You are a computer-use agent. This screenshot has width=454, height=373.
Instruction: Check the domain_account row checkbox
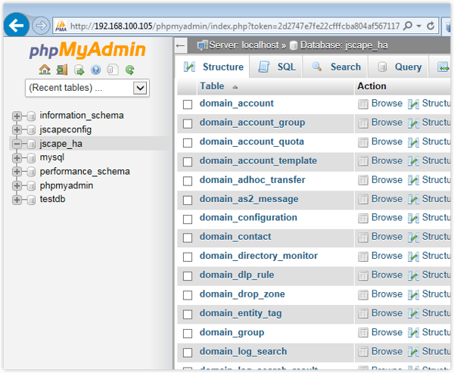[x=188, y=104]
